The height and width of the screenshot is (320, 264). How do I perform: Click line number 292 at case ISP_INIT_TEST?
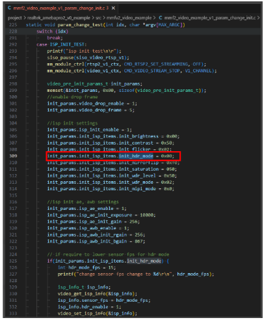click(13, 44)
